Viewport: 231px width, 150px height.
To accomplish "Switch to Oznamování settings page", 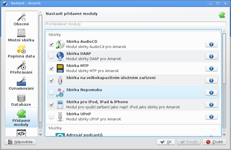I will (21, 84).
